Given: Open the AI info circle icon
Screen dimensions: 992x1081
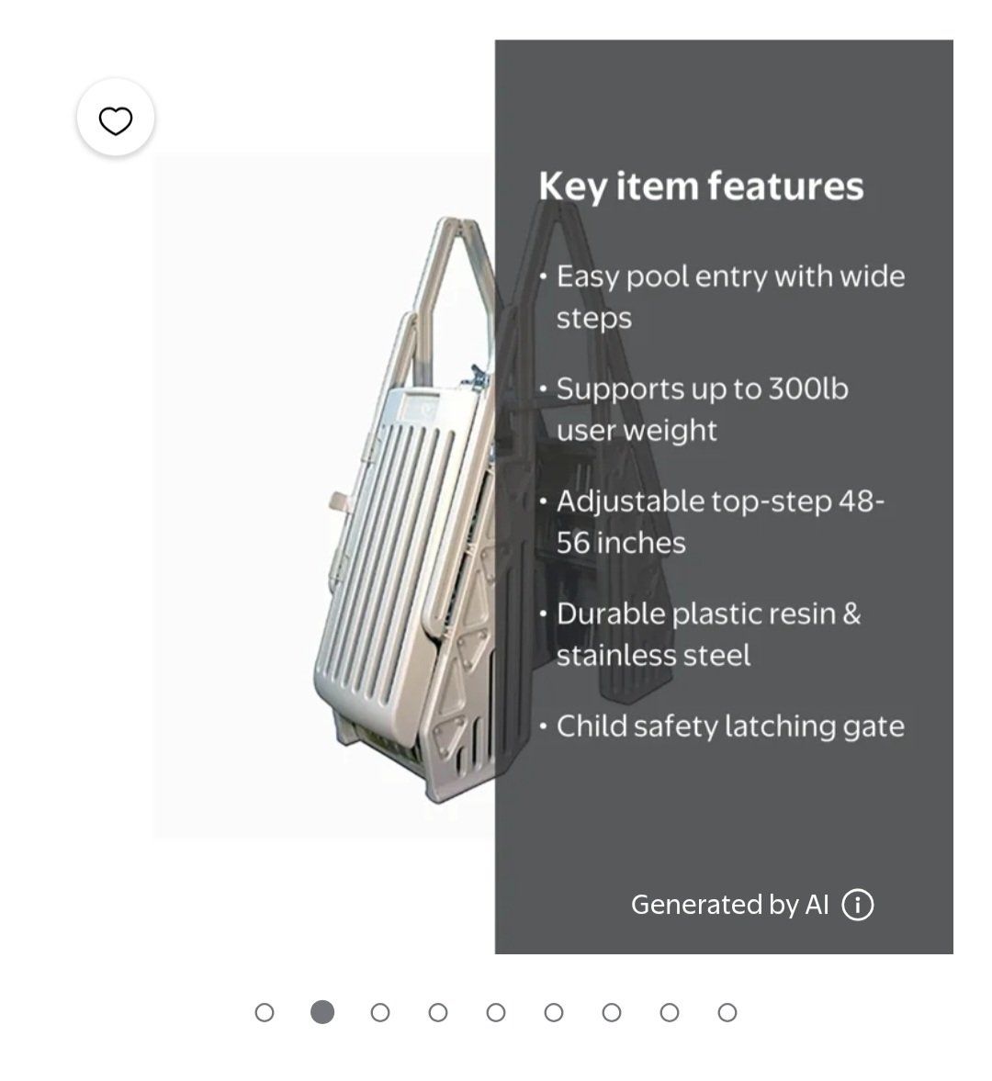Looking at the screenshot, I should pyautogui.click(x=857, y=905).
